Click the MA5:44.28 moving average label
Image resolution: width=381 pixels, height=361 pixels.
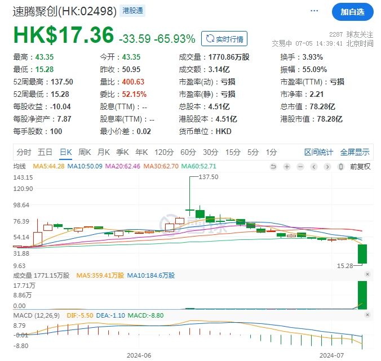tap(48, 166)
